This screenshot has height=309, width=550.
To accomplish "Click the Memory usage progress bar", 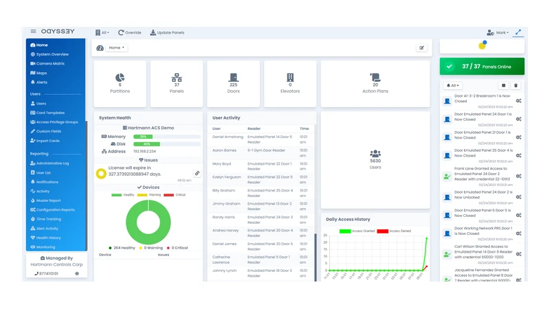I will [167, 137].
